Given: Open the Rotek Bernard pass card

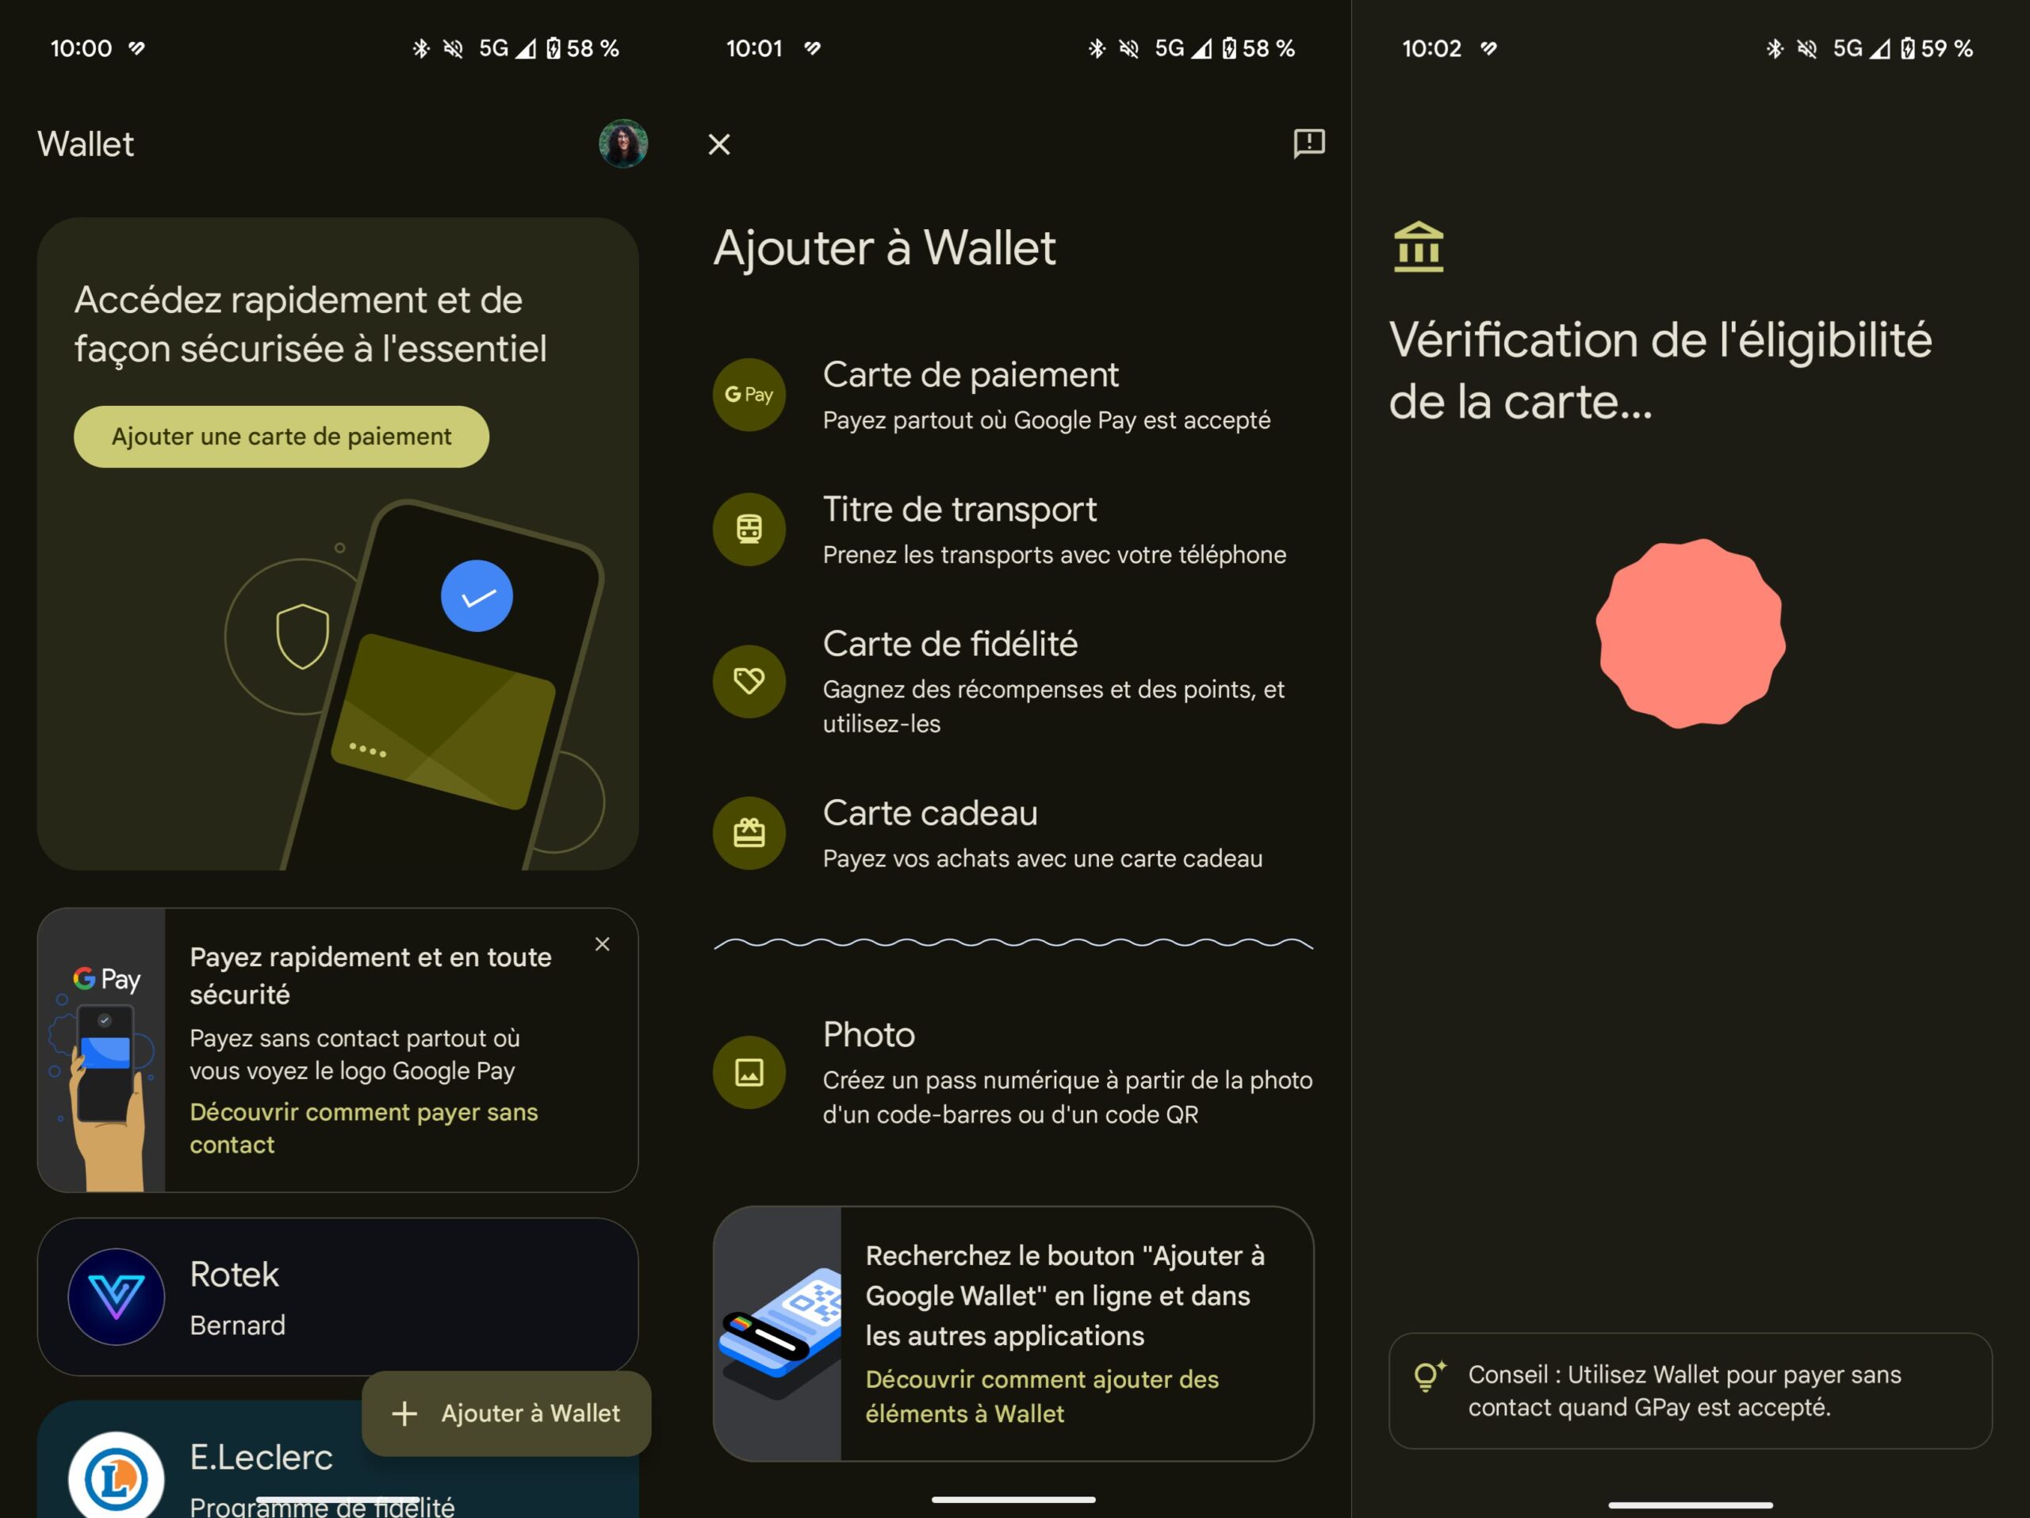Looking at the screenshot, I should [x=338, y=1296].
